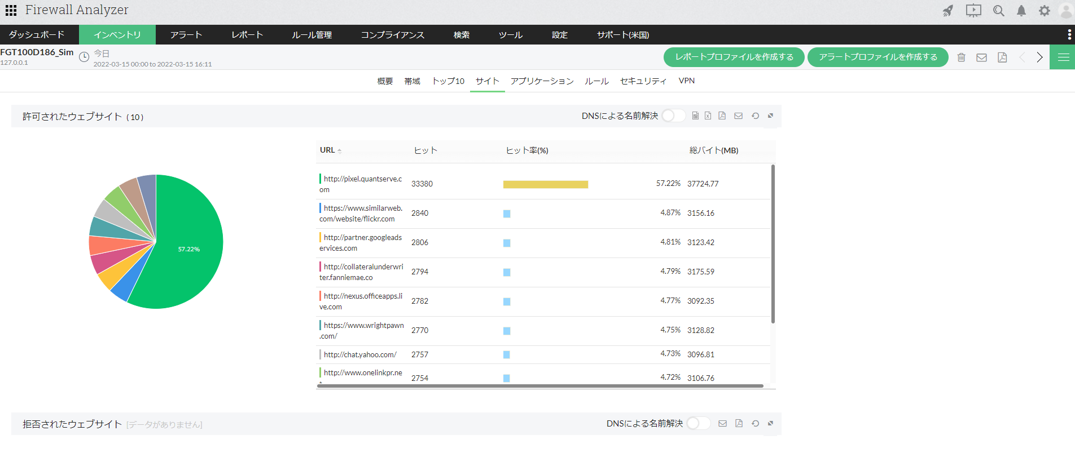This screenshot has width=1075, height=475.
Task: Click the レポートプロファイルを作成する button
Action: (734, 57)
